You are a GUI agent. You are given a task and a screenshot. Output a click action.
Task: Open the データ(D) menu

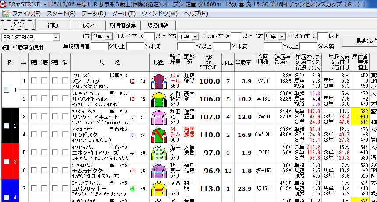pyautogui.click(x=94, y=14)
